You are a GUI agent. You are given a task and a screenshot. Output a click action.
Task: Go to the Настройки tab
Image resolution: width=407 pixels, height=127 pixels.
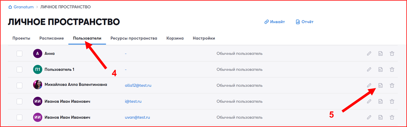click(204, 38)
